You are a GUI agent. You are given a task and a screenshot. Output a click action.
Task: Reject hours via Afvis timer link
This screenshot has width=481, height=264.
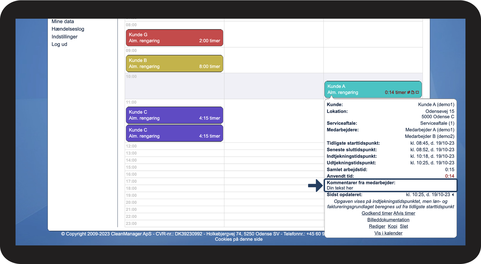pyautogui.click(x=404, y=213)
